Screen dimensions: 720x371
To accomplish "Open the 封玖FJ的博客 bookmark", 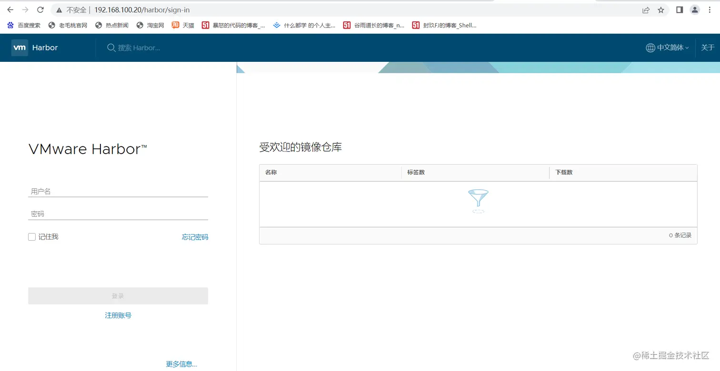I will [444, 25].
